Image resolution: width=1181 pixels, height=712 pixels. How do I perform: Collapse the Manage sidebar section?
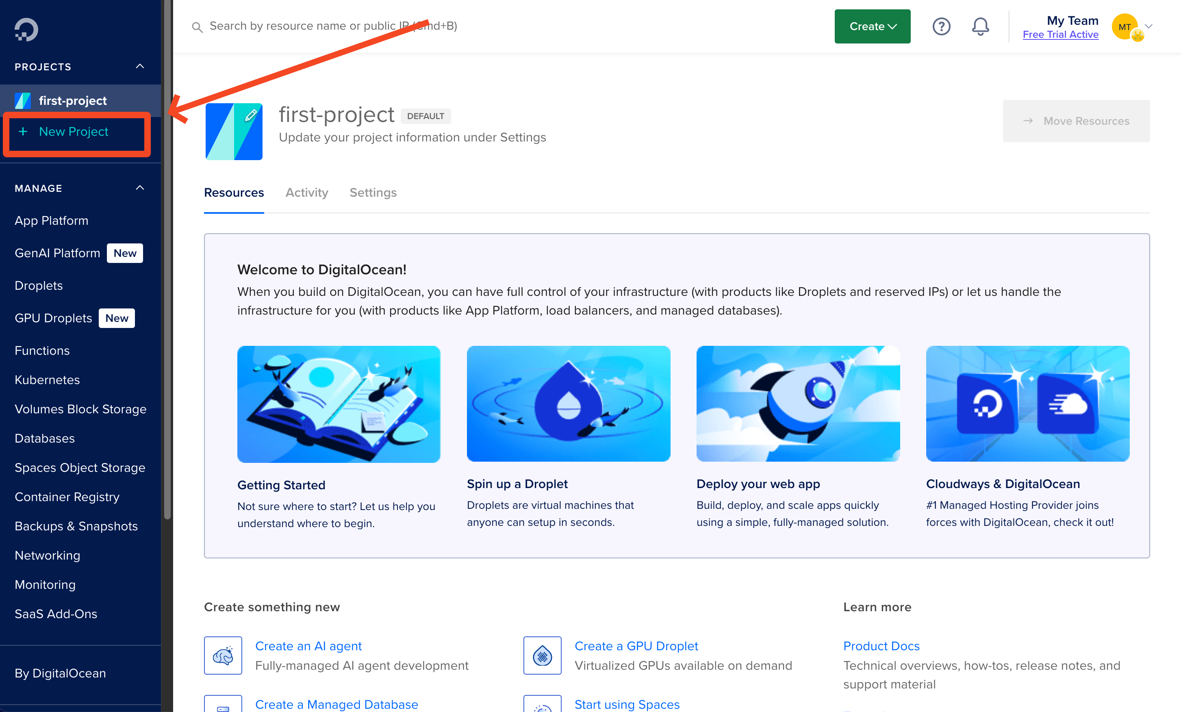point(140,188)
